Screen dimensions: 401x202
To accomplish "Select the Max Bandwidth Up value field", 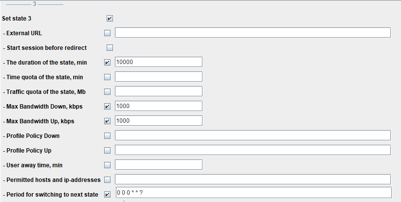I will coord(158,121).
